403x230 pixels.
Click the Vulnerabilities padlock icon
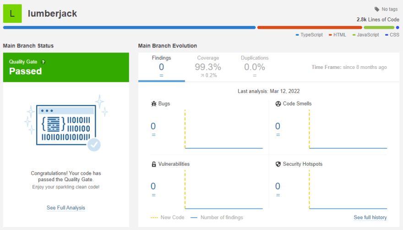tap(154, 164)
